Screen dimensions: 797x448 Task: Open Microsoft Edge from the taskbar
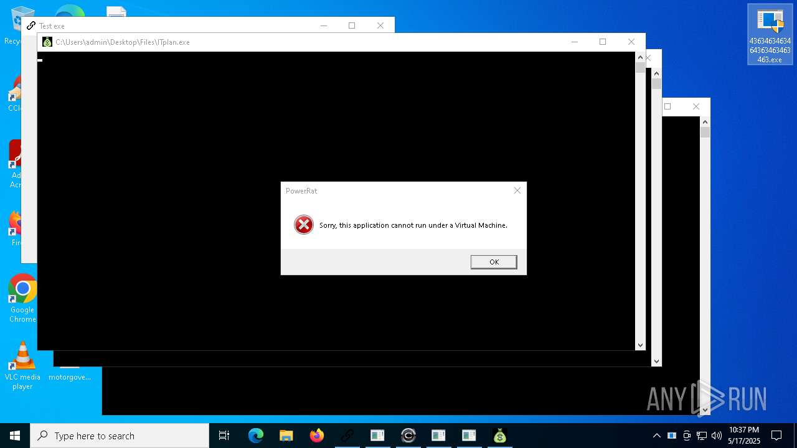pyautogui.click(x=256, y=436)
